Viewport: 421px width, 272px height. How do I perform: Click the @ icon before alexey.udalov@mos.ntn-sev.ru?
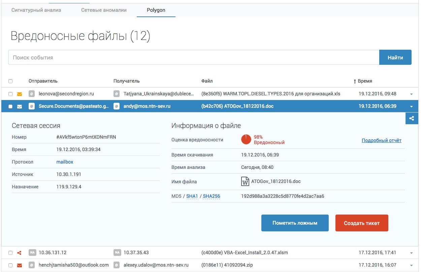click(x=117, y=265)
